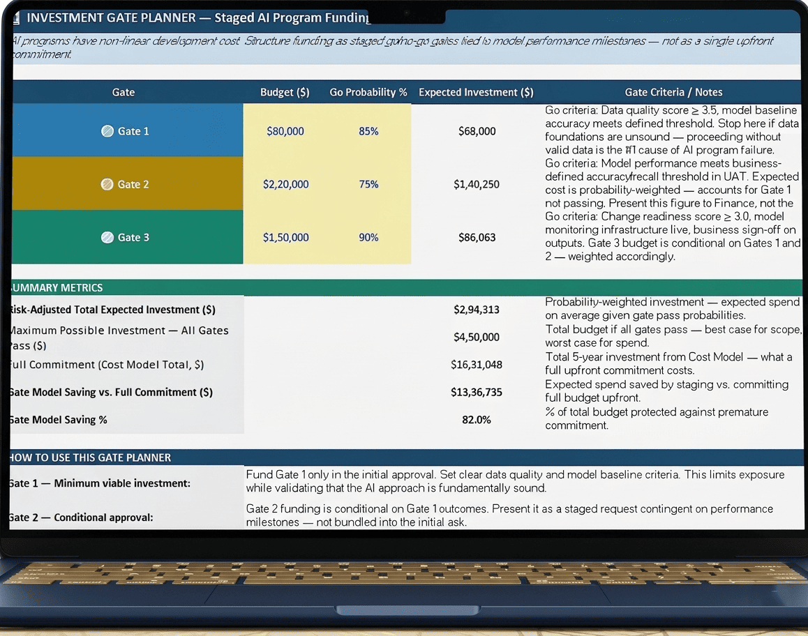
Task: Click the italic intro description banner
Action: [407, 48]
